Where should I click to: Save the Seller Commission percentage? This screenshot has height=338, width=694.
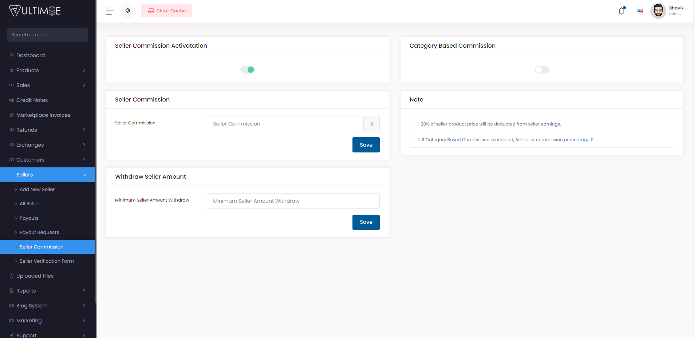point(366,145)
